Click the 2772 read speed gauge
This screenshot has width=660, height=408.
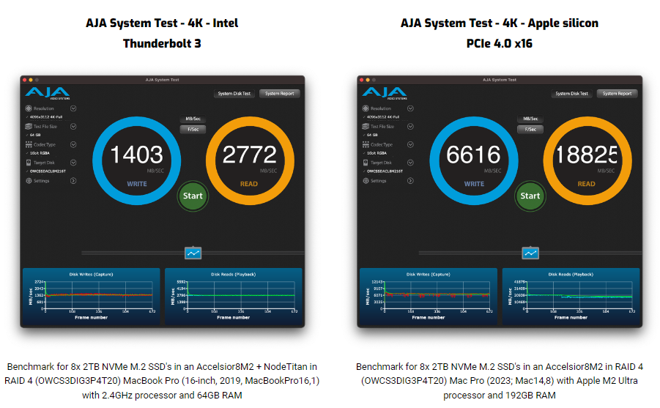pyautogui.click(x=250, y=161)
